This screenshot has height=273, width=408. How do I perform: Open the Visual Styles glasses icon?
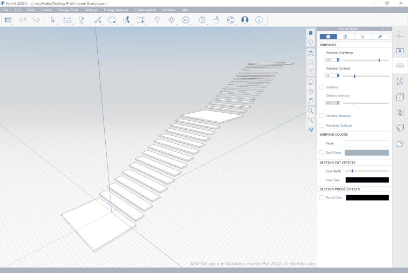(399, 66)
